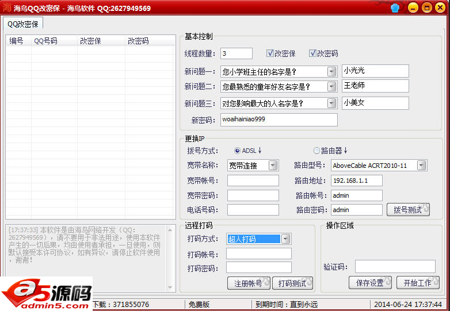The height and width of the screenshot is (311, 450).
Task: Maximize the 海鸟QQ改密保 window
Action: tap(427, 7)
